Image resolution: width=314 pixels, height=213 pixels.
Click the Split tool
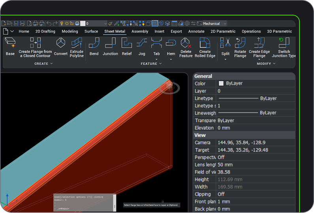tap(225, 47)
